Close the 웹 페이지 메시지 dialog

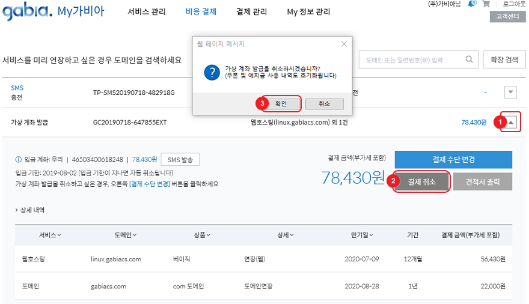point(344,44)
